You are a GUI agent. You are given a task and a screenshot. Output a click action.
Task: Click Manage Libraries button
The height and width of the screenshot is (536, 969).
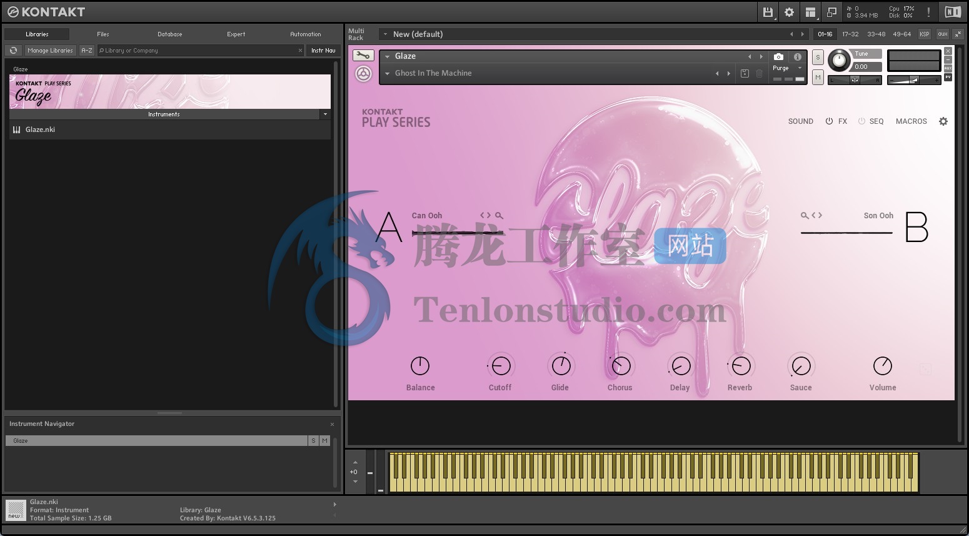coord(50,51)
